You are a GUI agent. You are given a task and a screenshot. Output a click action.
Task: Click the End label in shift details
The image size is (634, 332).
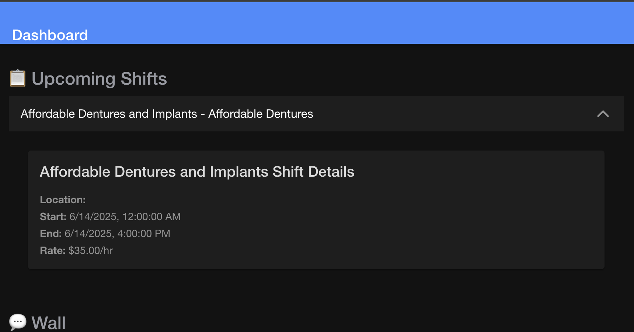[x=50, y=233]
